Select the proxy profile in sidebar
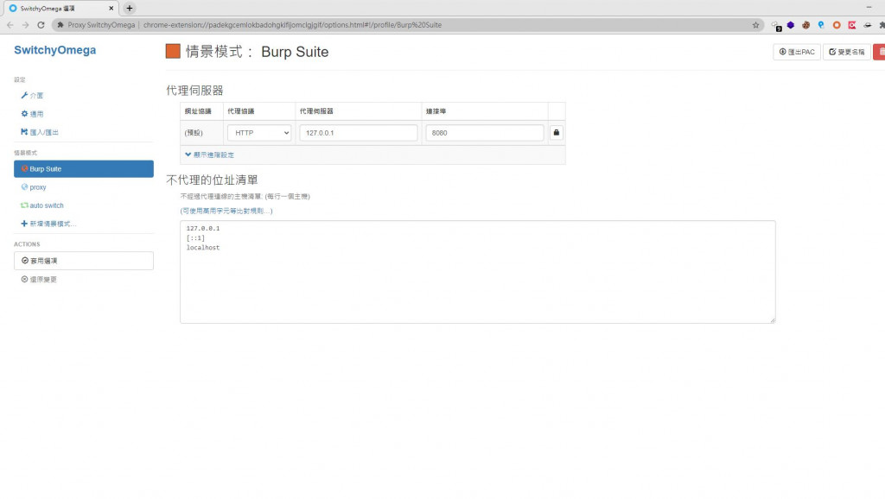This screenshot has height=499, width=885. (34, 187)
